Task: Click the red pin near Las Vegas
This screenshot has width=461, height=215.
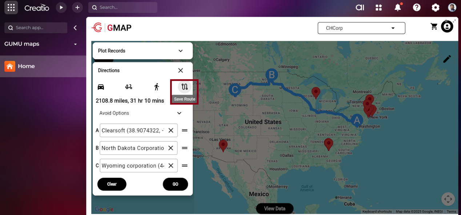Action: coord(223,146)
